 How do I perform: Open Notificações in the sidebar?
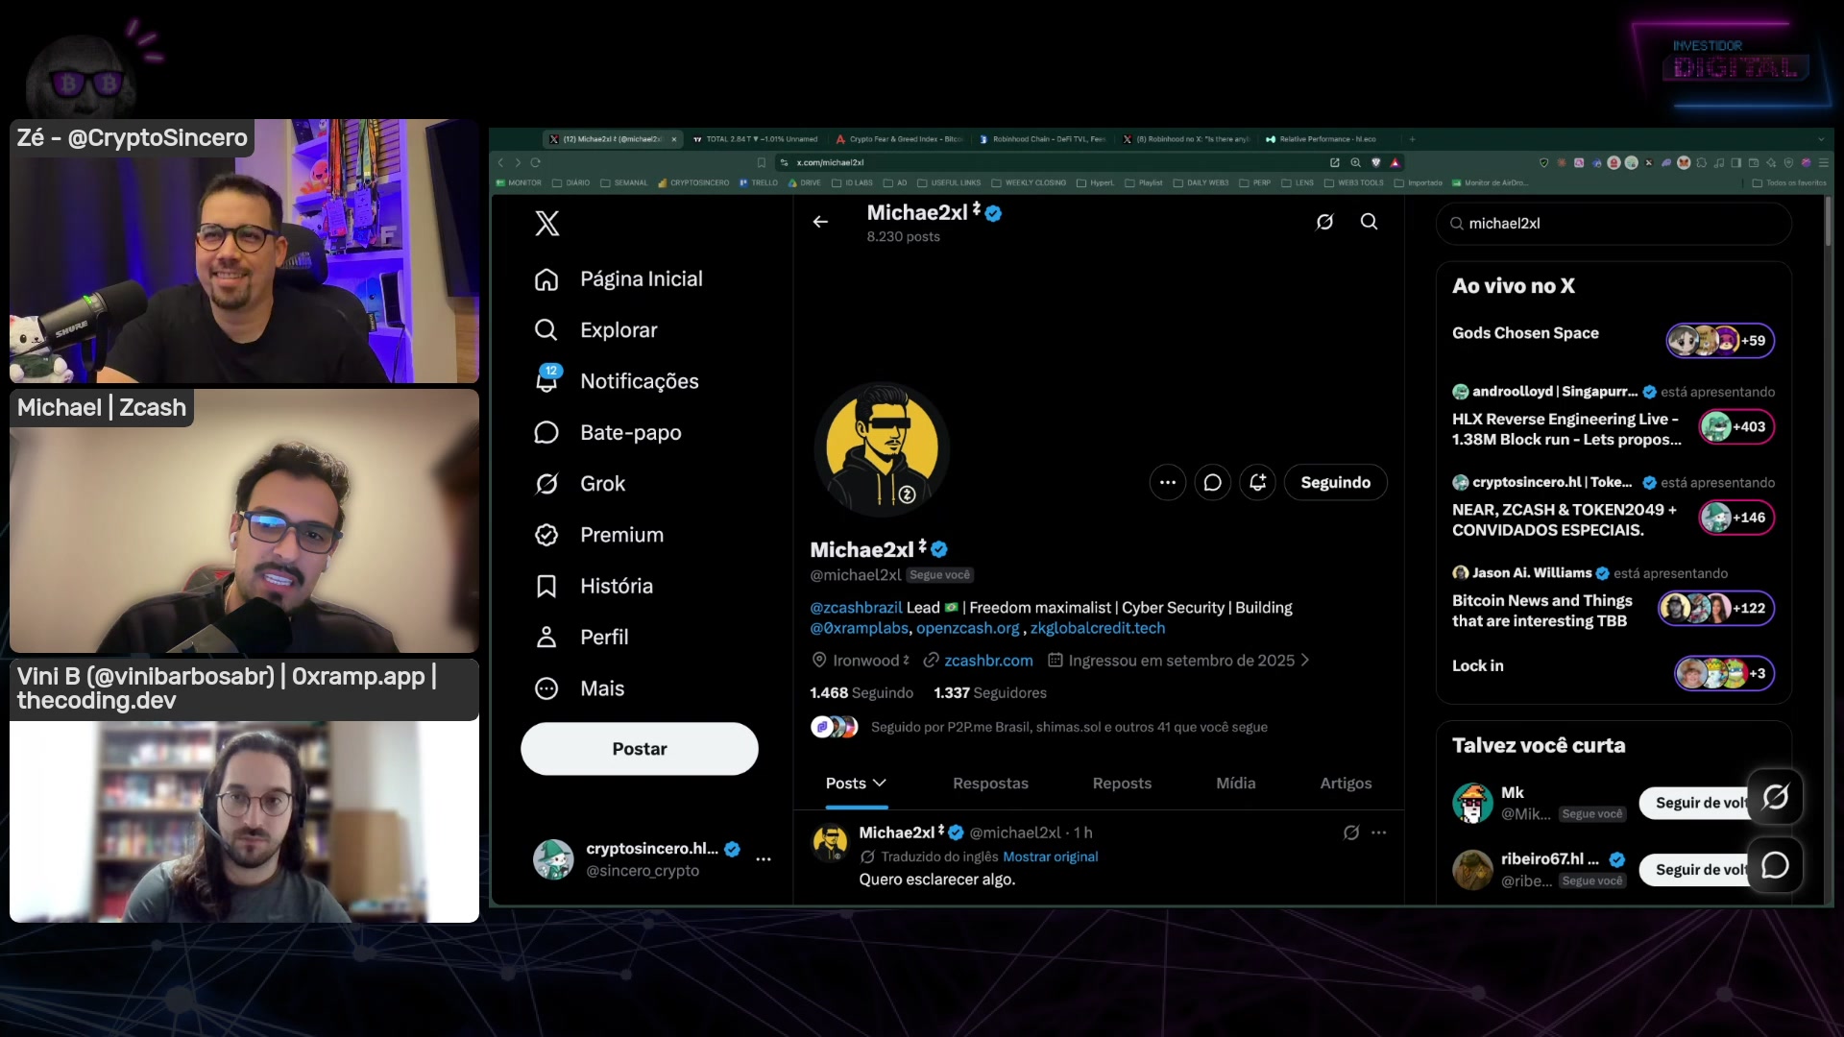click(617, 381)
